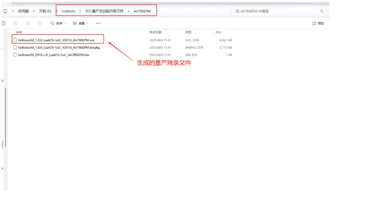Image resolution: width=383 pixels, height=200 pixels.
Task: Sort by the 大小 column header
Action: point(218,32)
